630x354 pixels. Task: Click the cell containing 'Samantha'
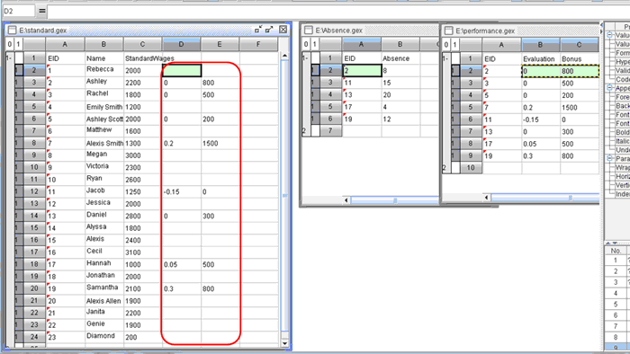tap(104, 288)
